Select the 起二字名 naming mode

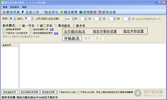pos(38,26)
